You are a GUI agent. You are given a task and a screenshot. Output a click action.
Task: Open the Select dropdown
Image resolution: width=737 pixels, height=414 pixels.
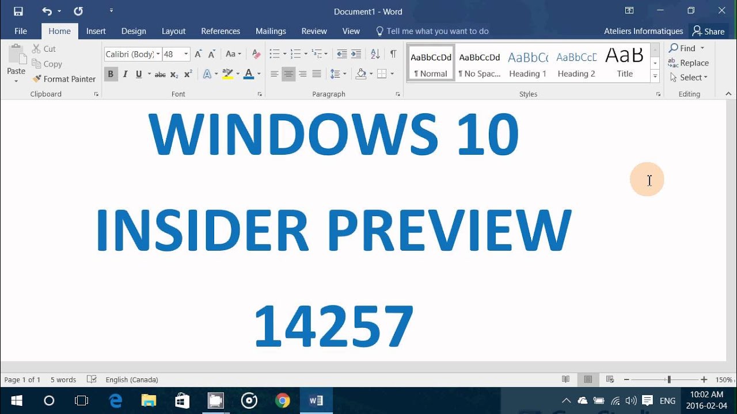click(689, 78)
